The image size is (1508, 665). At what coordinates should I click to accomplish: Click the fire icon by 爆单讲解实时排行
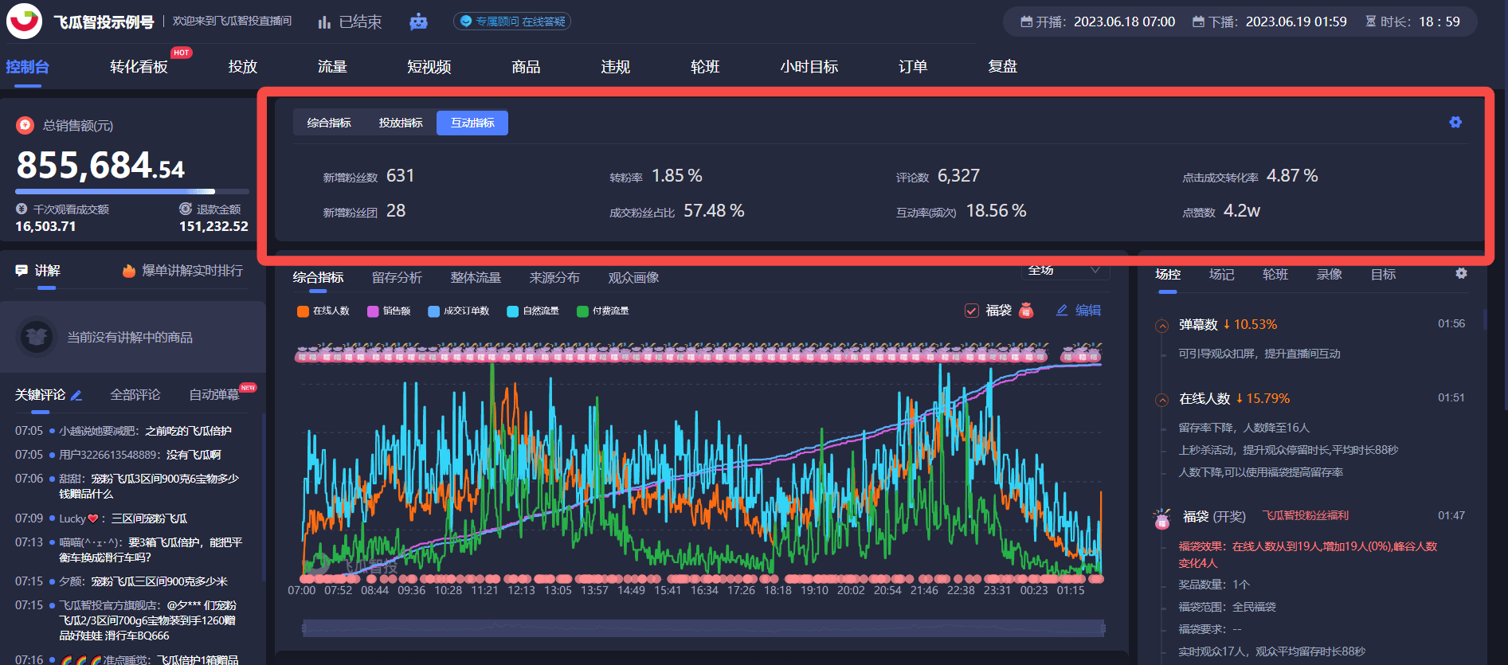(x=128, y=271)
